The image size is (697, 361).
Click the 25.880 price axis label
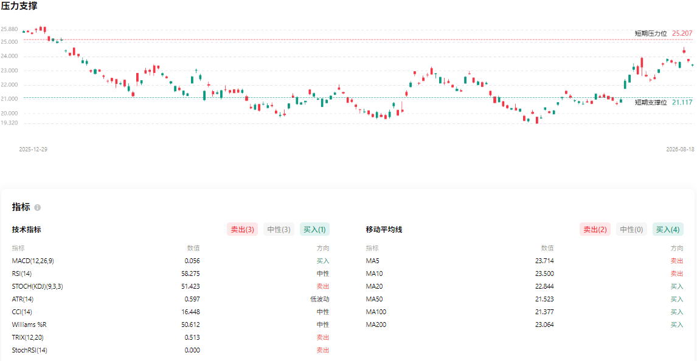tap(9, 29)
